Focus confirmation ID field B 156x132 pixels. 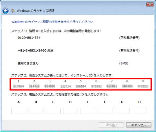tap(36, 111)
